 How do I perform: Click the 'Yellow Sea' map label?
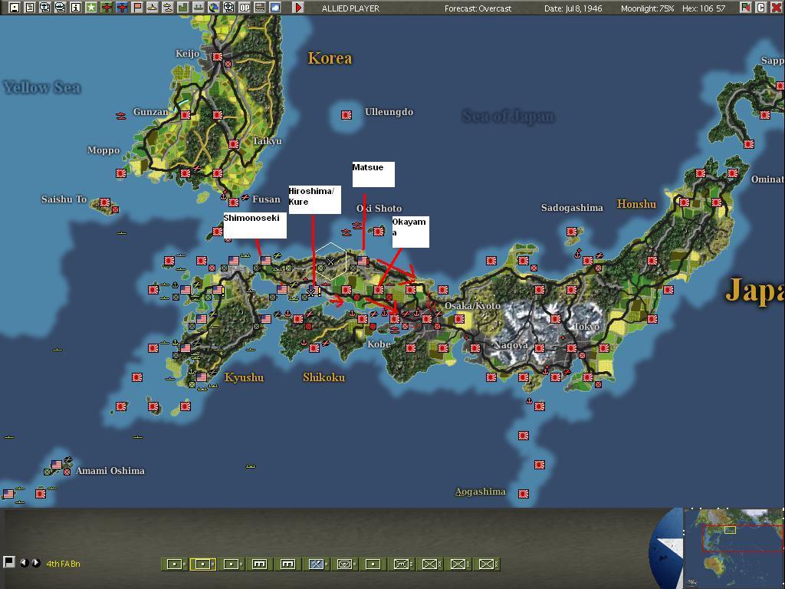click(42, 87)
